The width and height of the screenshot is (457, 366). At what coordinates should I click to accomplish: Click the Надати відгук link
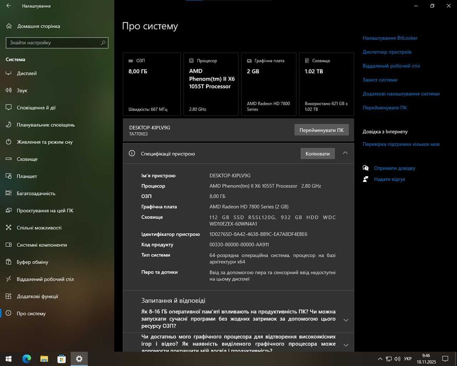390,179
